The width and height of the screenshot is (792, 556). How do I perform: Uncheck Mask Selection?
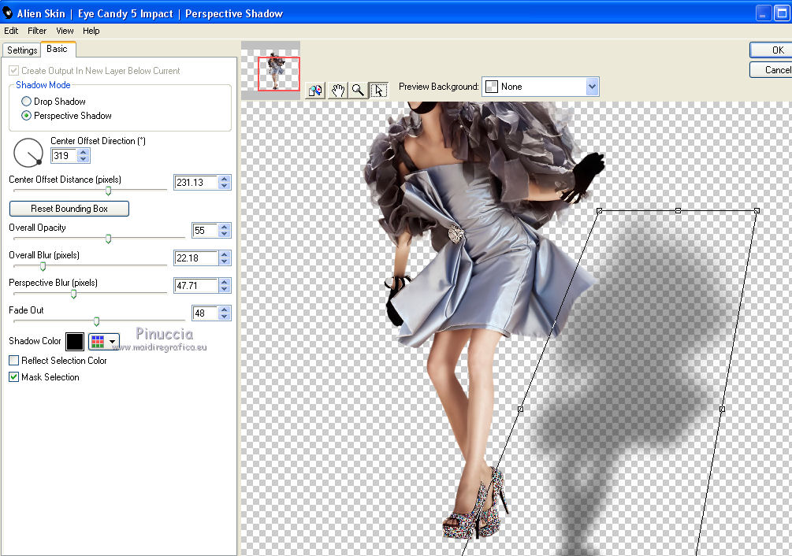(x=14, y=377)
